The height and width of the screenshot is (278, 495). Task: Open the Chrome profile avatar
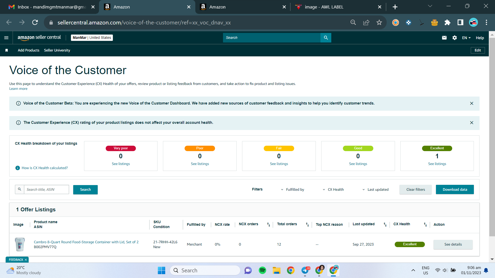473,22
